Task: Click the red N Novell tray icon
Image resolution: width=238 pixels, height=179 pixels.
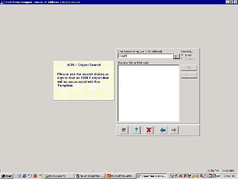Action: click(x=180, y=176)
